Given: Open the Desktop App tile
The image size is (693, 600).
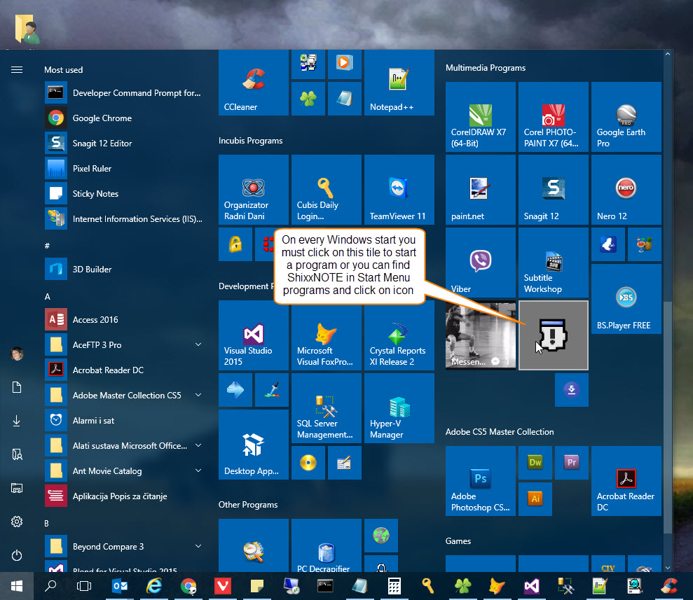Looking at the screenshot, I should pyautogui.click(x=253, y=444).
